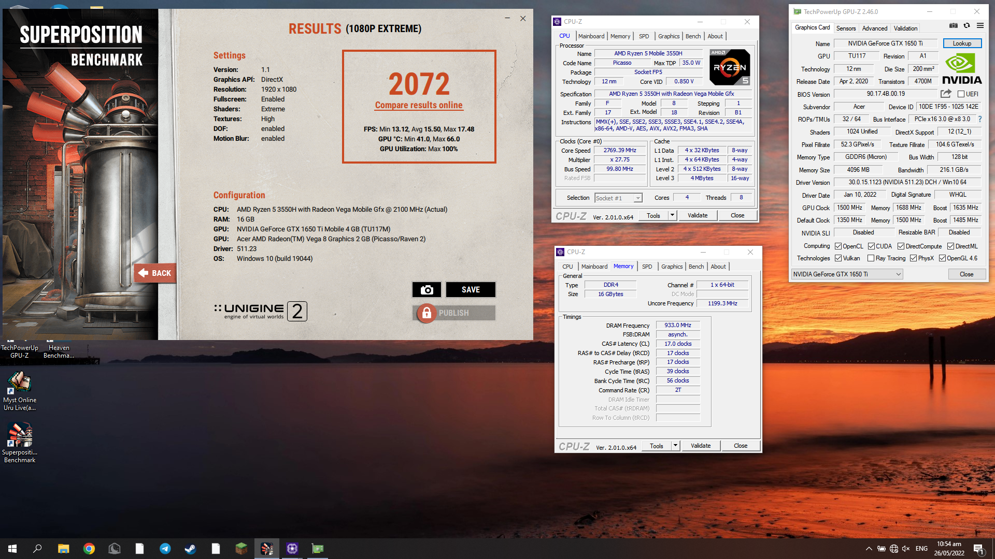Viewport: 995px width, 559px height.
Task: Toggle DirectCompute checkbox in GPU-Z
Action: [901, 246]
